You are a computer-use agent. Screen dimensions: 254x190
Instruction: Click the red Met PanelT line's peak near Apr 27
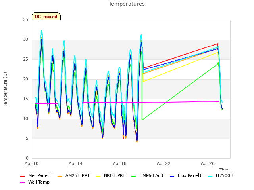[x=218, y=44]
